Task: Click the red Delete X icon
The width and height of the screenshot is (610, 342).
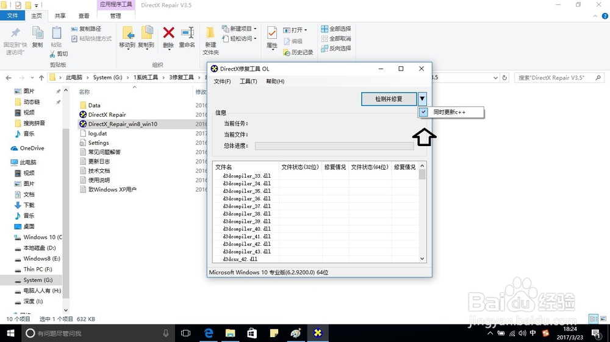Action: [168, 33]
